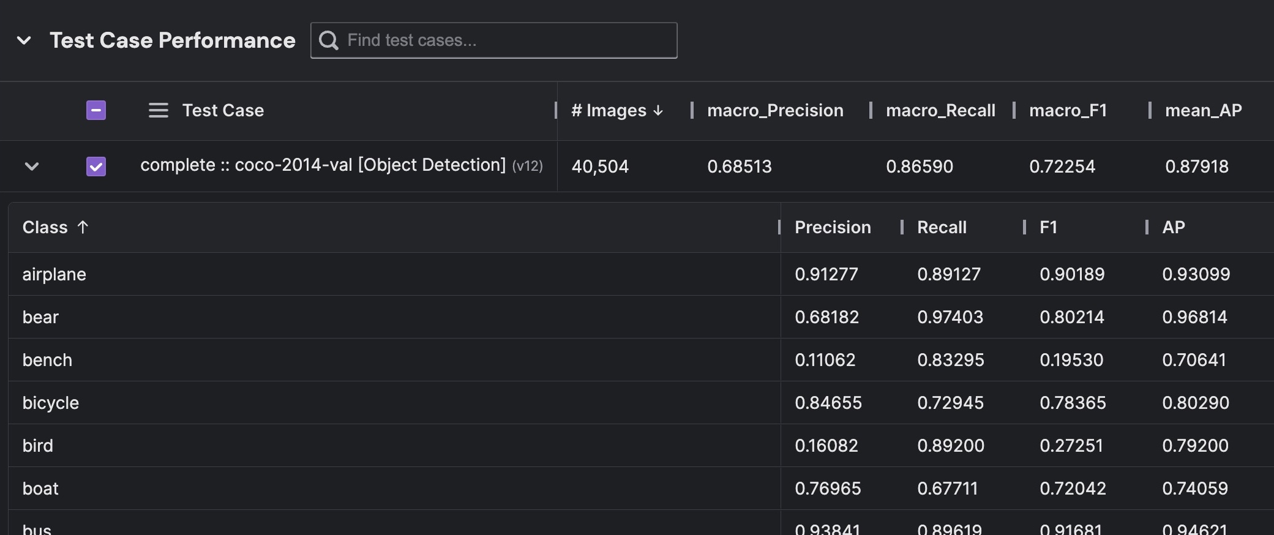Sort by macro_Recall column header

point(940,111)
